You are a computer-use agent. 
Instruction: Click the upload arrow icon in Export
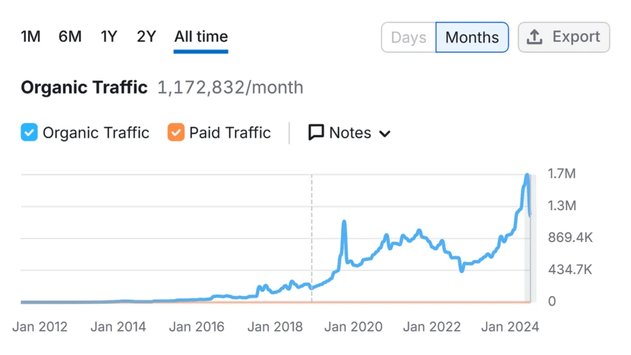click(534, 37)
